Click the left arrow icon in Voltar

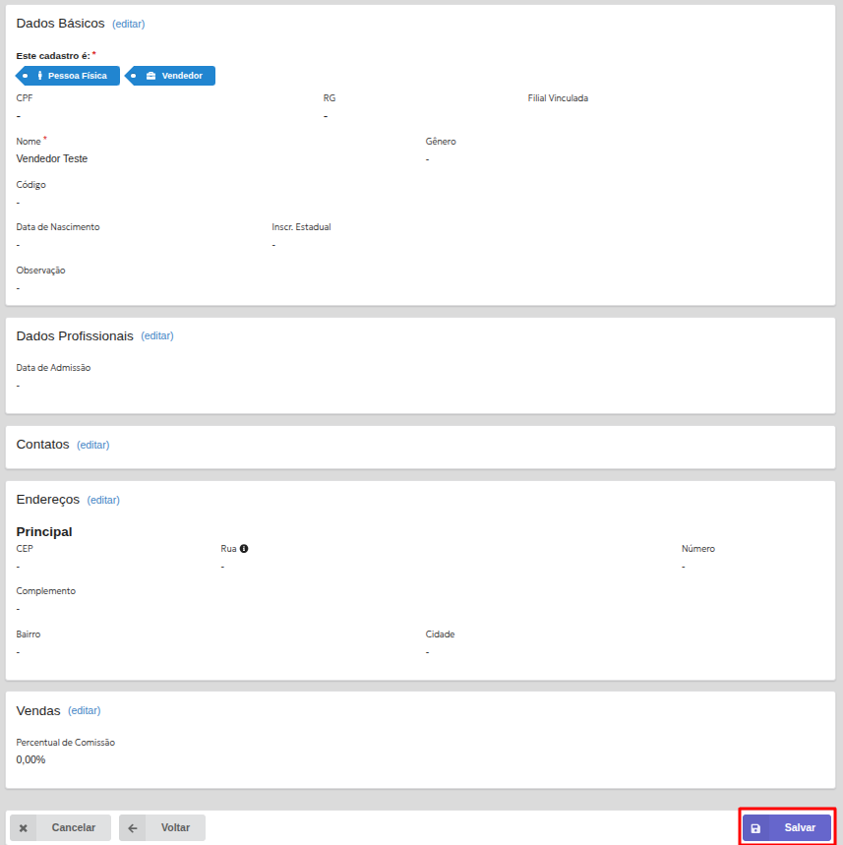133,828
